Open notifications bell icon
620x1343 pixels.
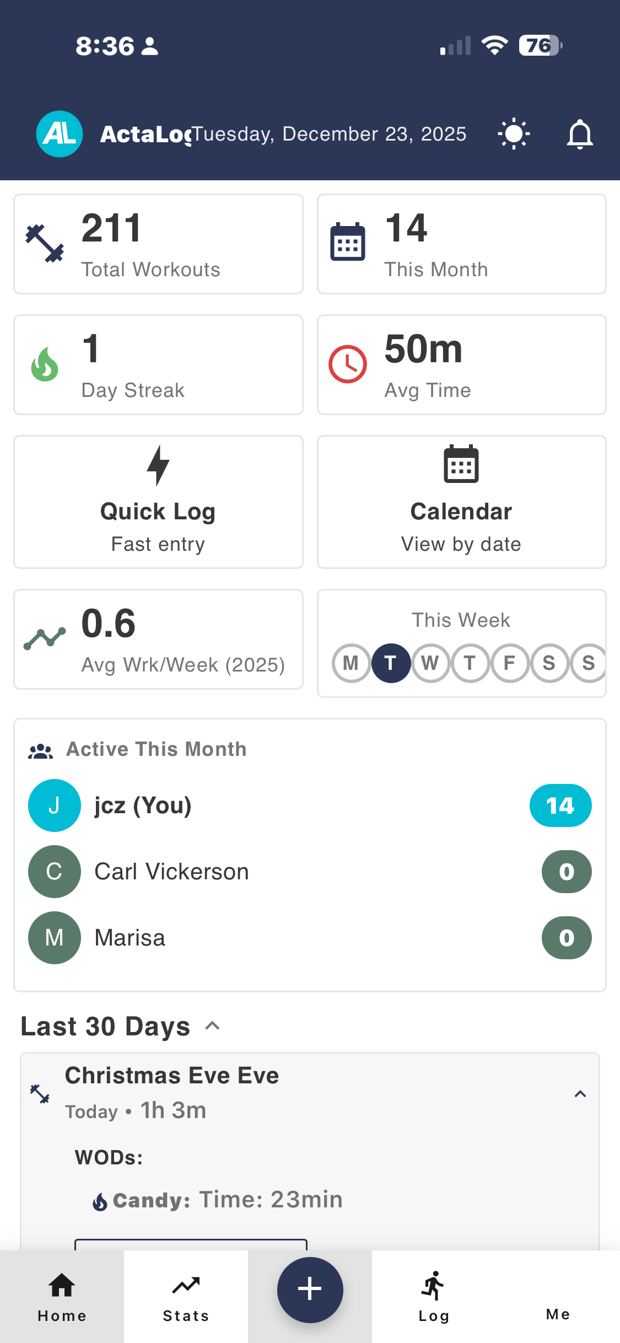click(580, 134)
